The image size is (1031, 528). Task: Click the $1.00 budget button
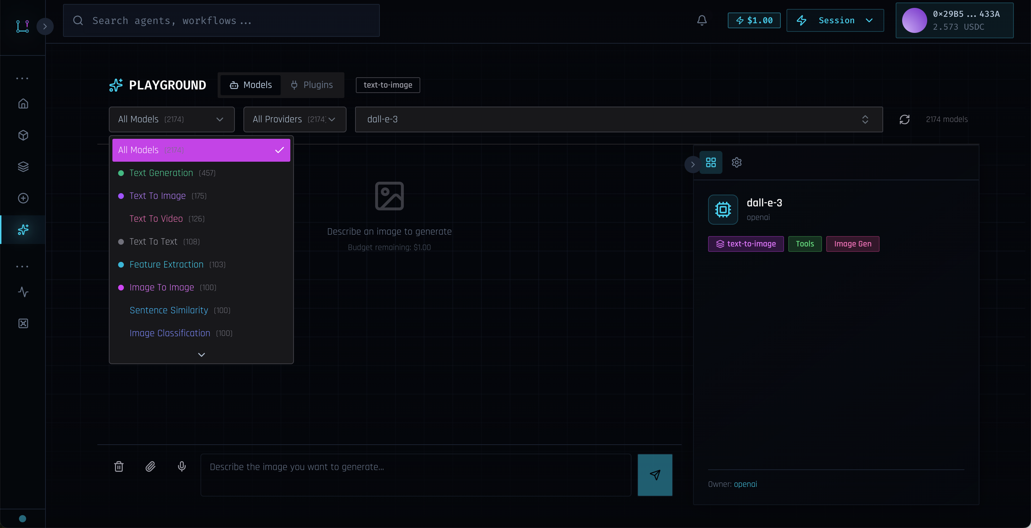click(x=754, y=20)
